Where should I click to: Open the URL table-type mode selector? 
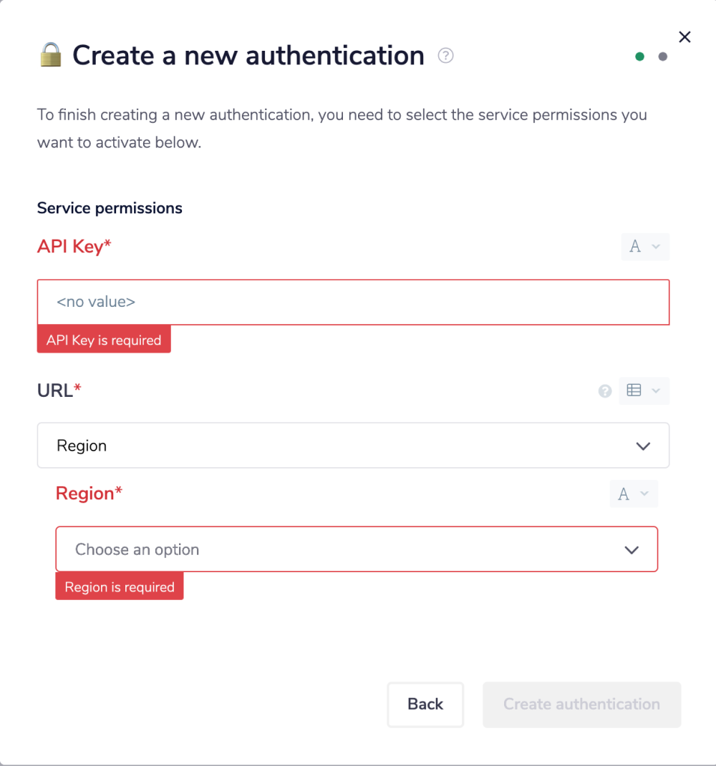(644, 391)
